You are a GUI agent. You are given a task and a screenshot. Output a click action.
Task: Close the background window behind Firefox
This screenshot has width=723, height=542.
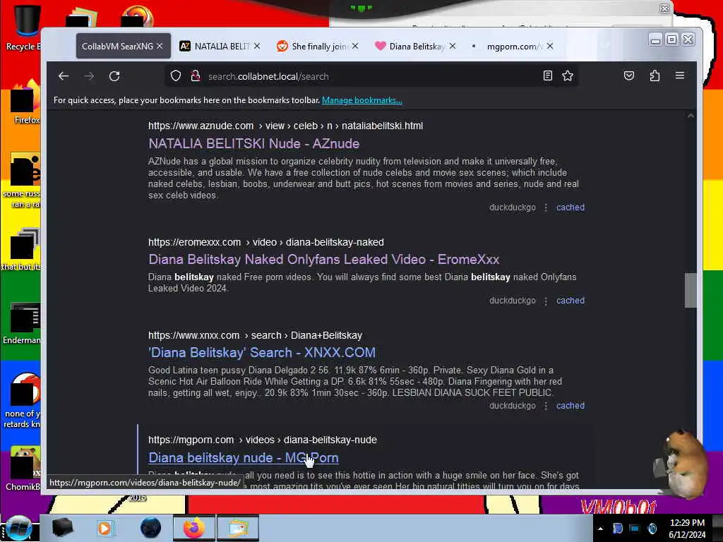664,8
